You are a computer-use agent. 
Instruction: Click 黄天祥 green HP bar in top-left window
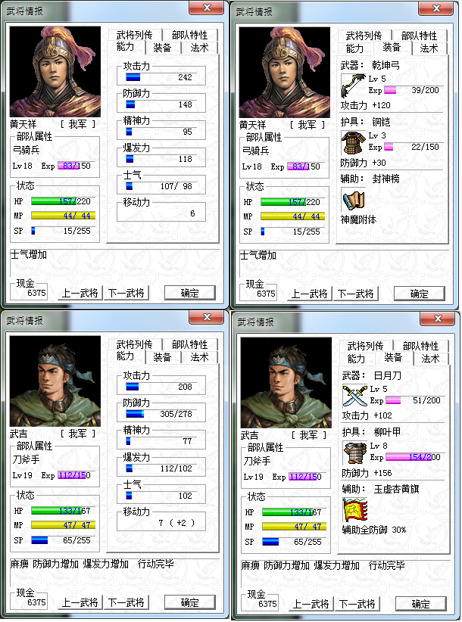[64, 201]
